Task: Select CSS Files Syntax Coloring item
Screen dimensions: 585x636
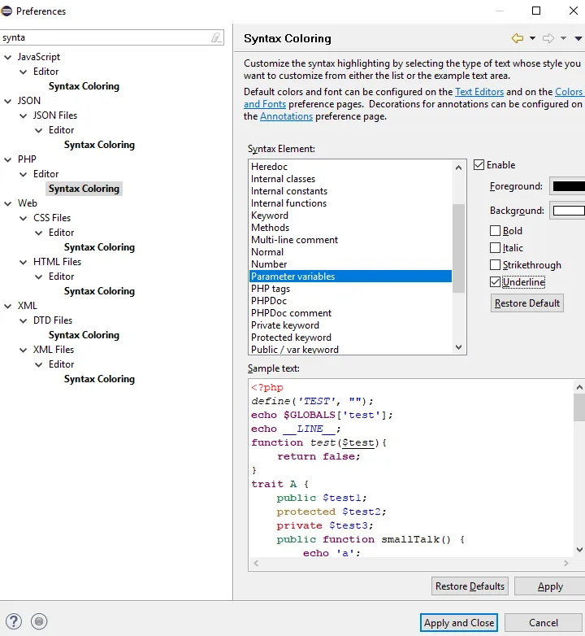Action: (x=99, y=247)
